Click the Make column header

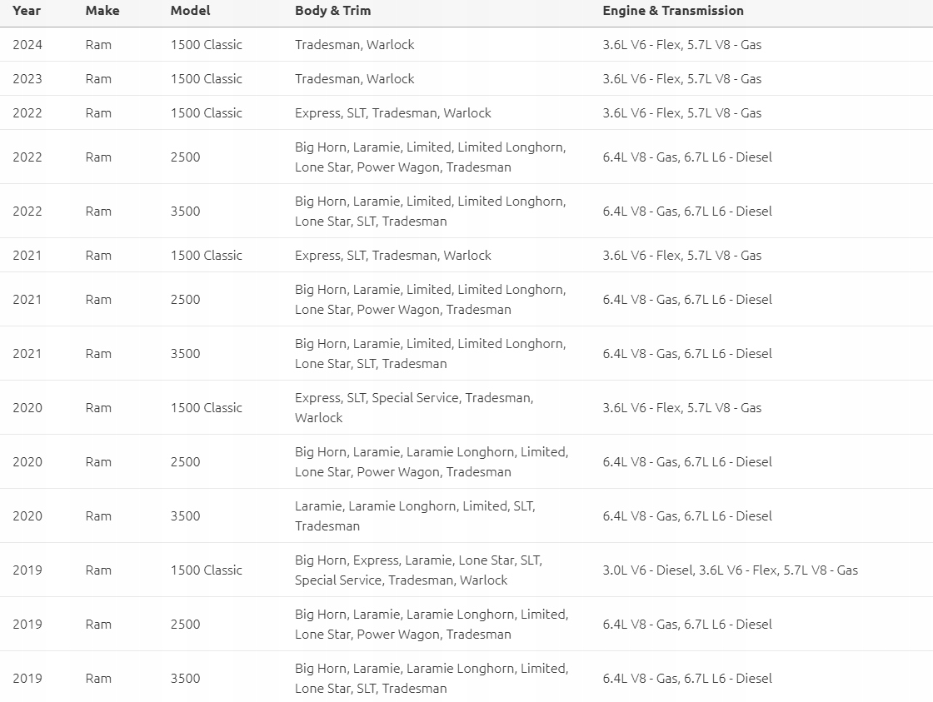pos(102,11)
